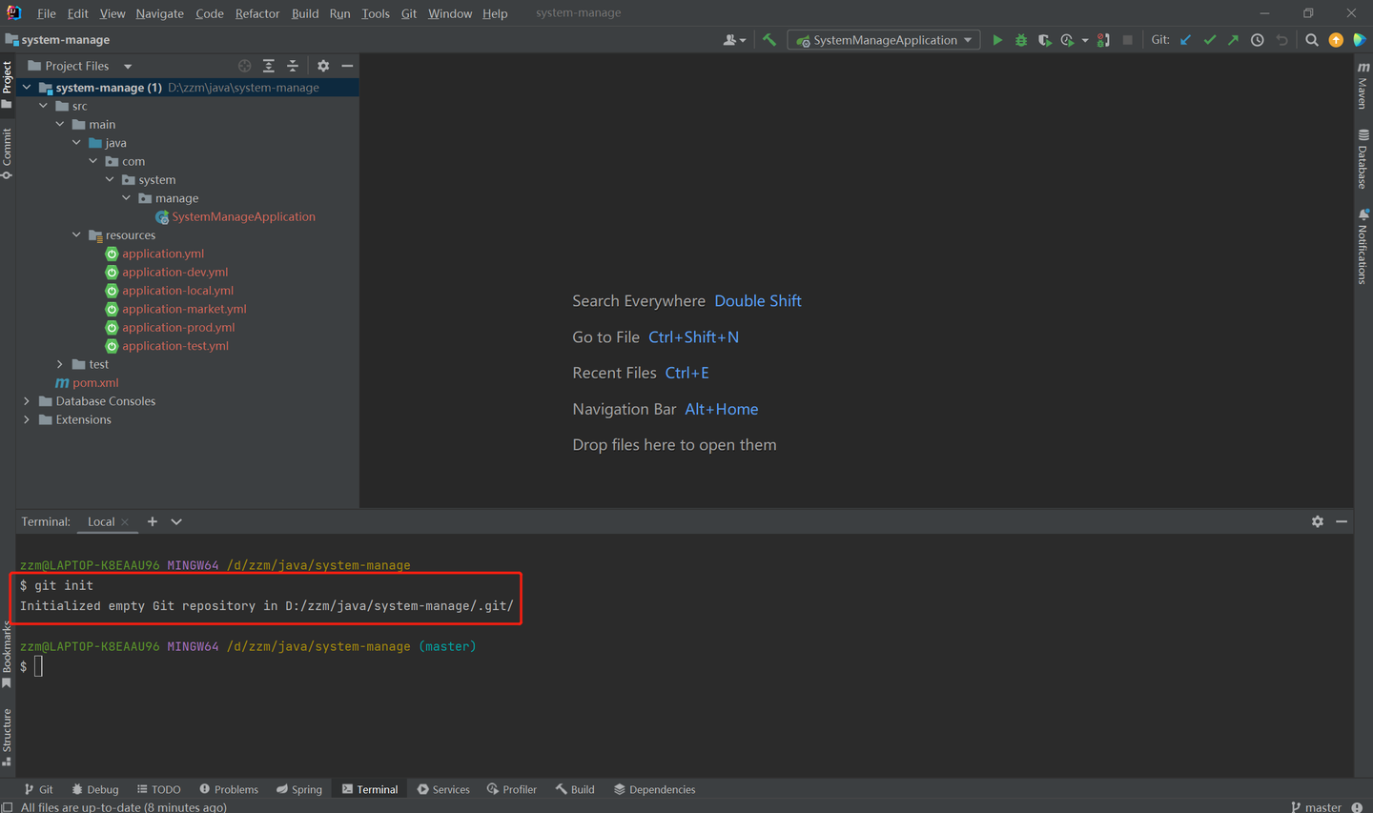1373x813 pixels.
Task: Click Select Opened File target icon
Action: click(x=245, y=66)
